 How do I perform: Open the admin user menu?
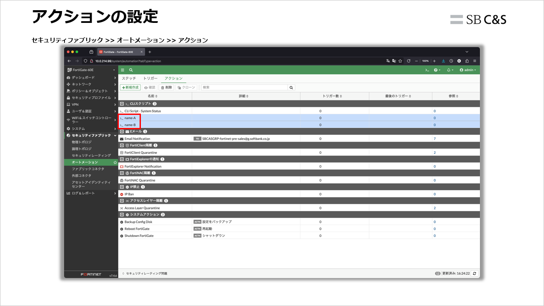(468, 70)
